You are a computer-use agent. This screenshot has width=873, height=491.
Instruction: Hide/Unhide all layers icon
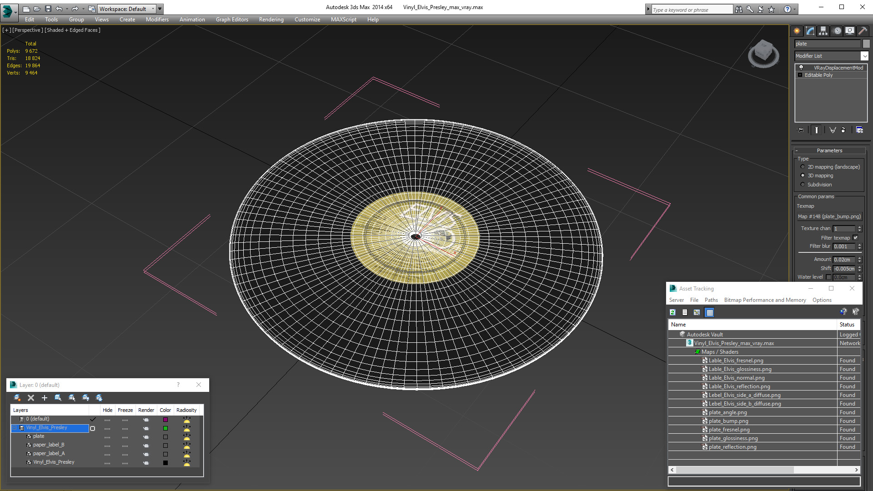[x=85, y=398]
